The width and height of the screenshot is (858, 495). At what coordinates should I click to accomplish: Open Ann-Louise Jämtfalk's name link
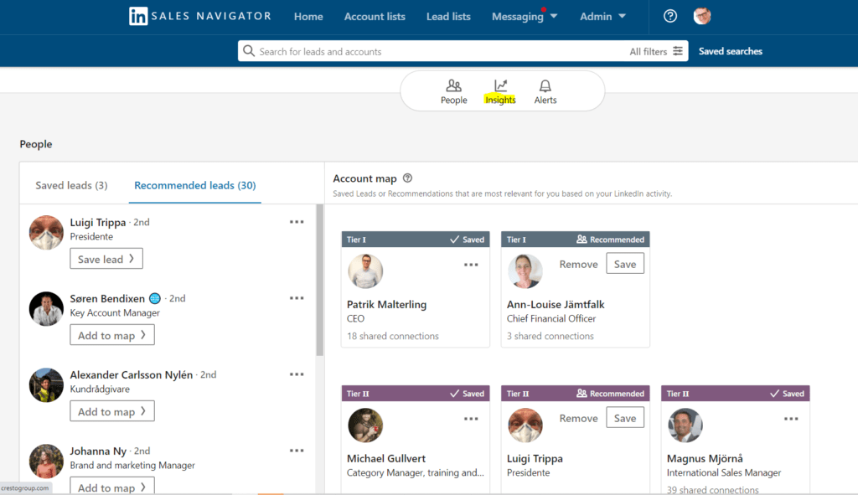(556, 305)
